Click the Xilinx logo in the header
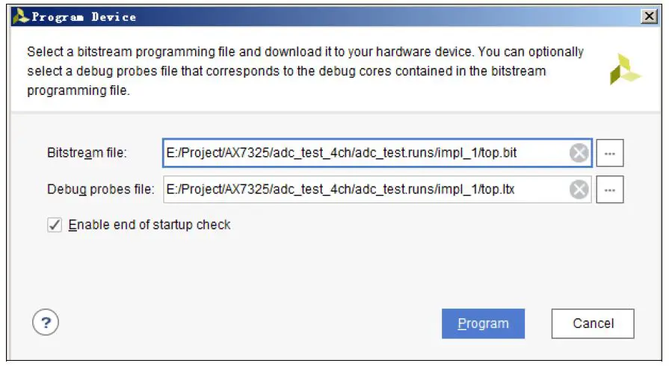This screenshot has width=669, height=366. point(625,69)
